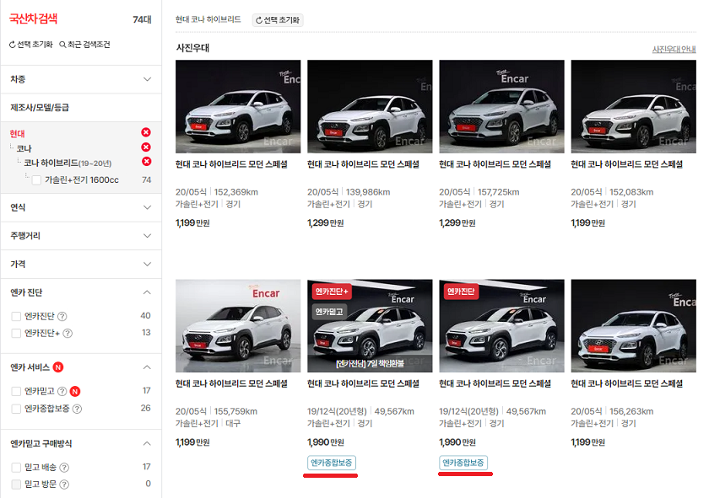Click the 사진우대 section title
Image resolution: width=709 pixels, height=498 pixels.
click(192, 48)
